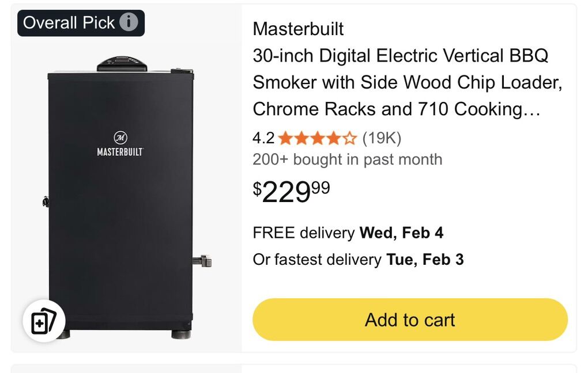Click the Overall Pick badge
The image size is (588, 373).
81,23
